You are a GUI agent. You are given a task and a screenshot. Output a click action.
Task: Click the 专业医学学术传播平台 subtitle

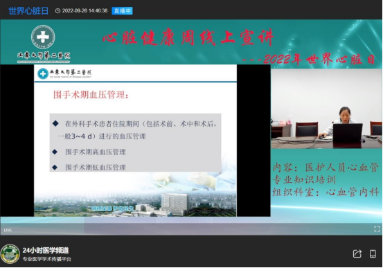47,259
